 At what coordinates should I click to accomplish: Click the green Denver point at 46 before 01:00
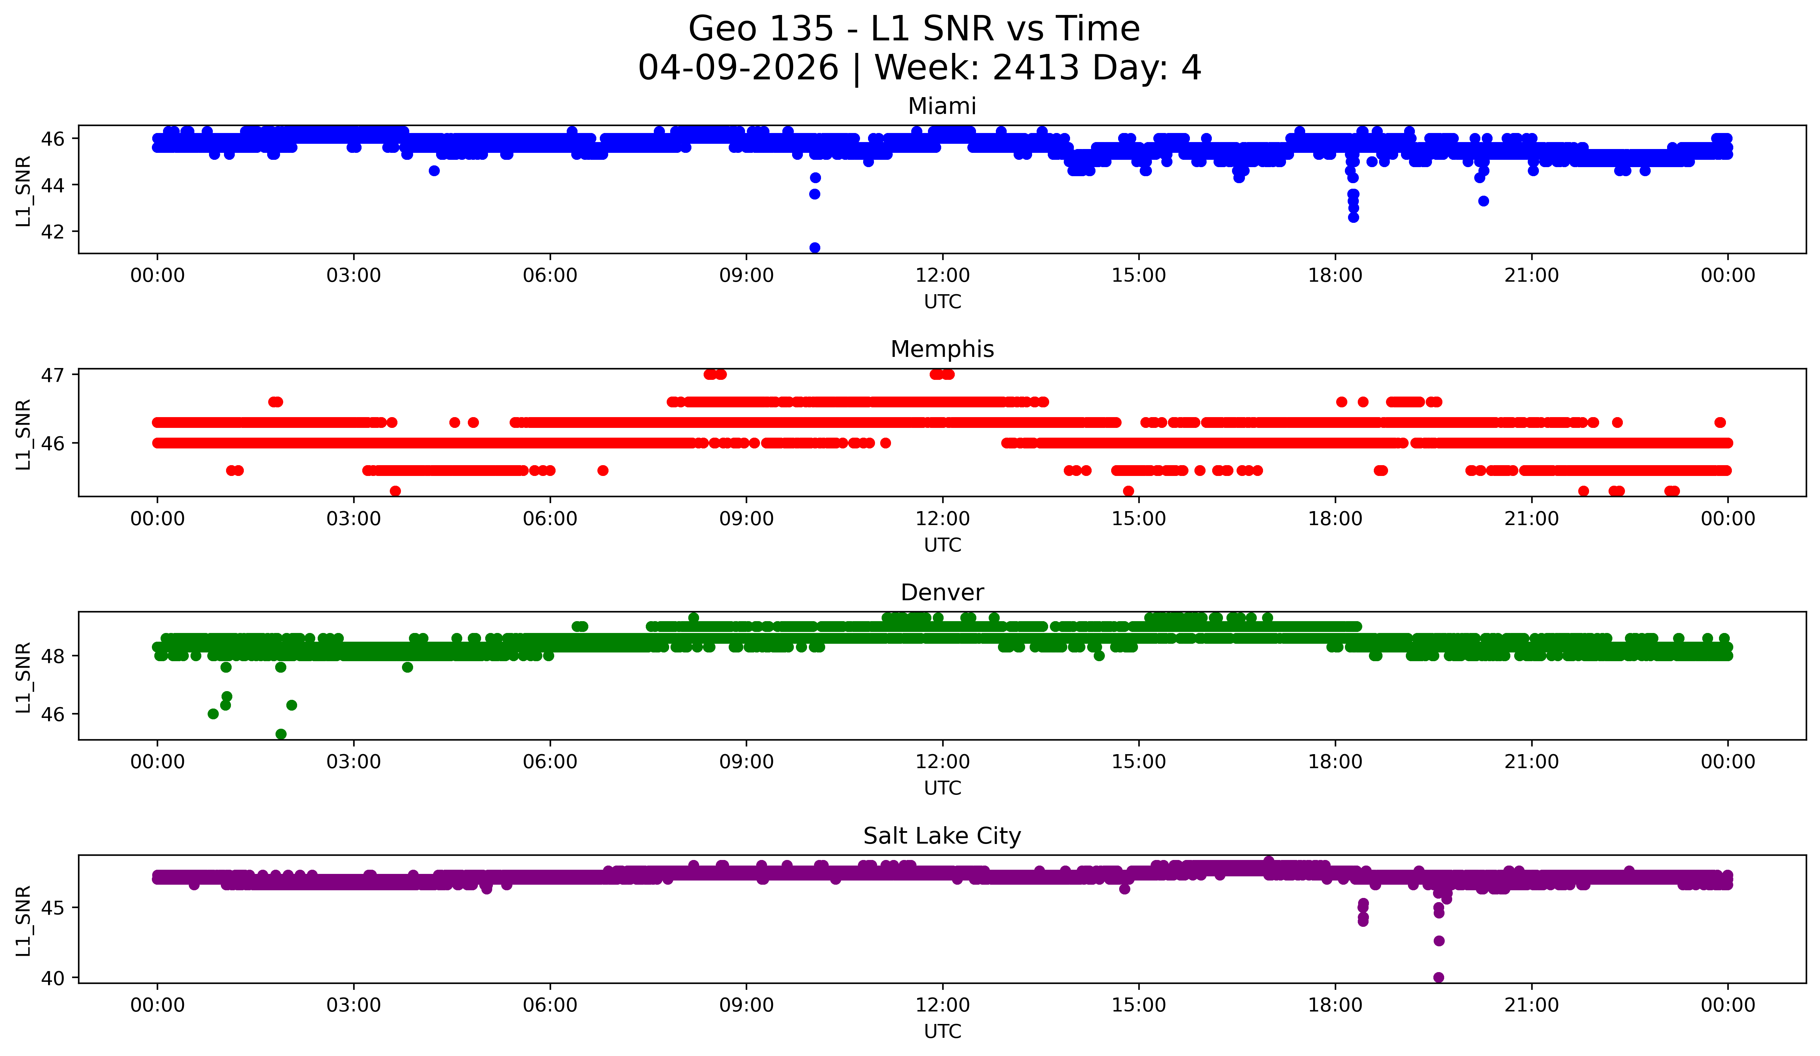[x=213, y=714]
